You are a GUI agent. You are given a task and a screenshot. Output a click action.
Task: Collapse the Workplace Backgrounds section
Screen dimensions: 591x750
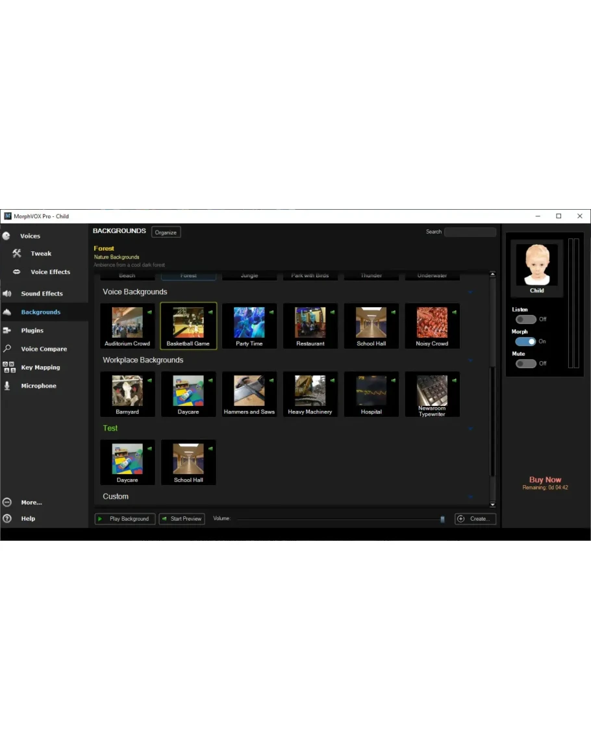click(470, 360)
